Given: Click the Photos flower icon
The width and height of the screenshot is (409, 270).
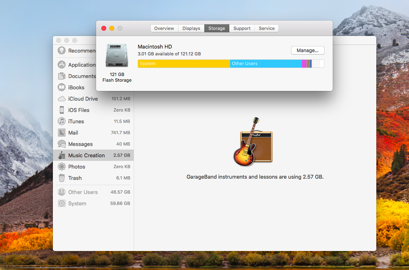Looking at the screenshot, I should tap(61, 167).
